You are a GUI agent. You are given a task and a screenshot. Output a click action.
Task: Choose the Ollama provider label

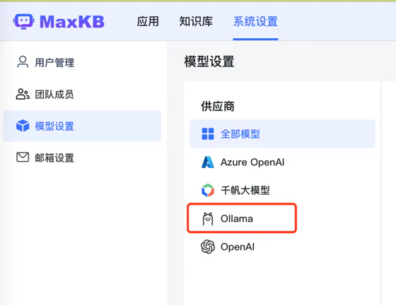pyautogui.click(x=237, y=219)
